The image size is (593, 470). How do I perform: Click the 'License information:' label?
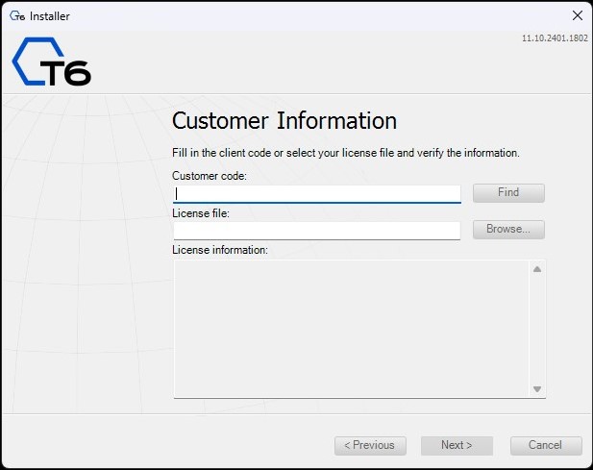point(220,250)
